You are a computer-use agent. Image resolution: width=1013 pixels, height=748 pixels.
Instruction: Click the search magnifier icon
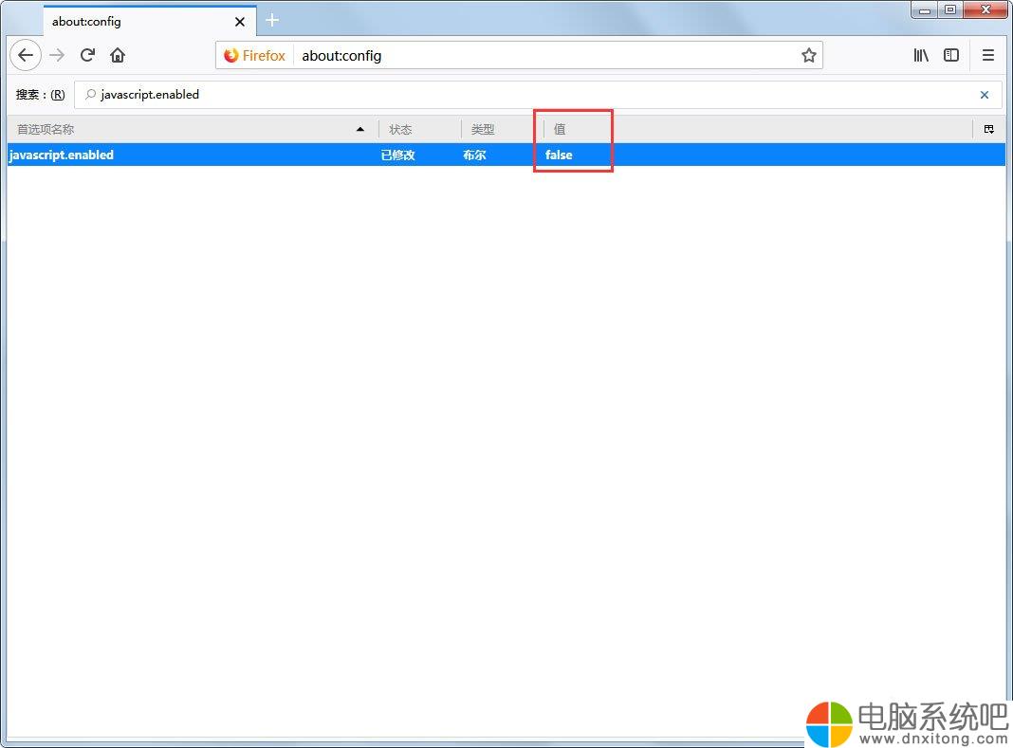click(91, 94)
